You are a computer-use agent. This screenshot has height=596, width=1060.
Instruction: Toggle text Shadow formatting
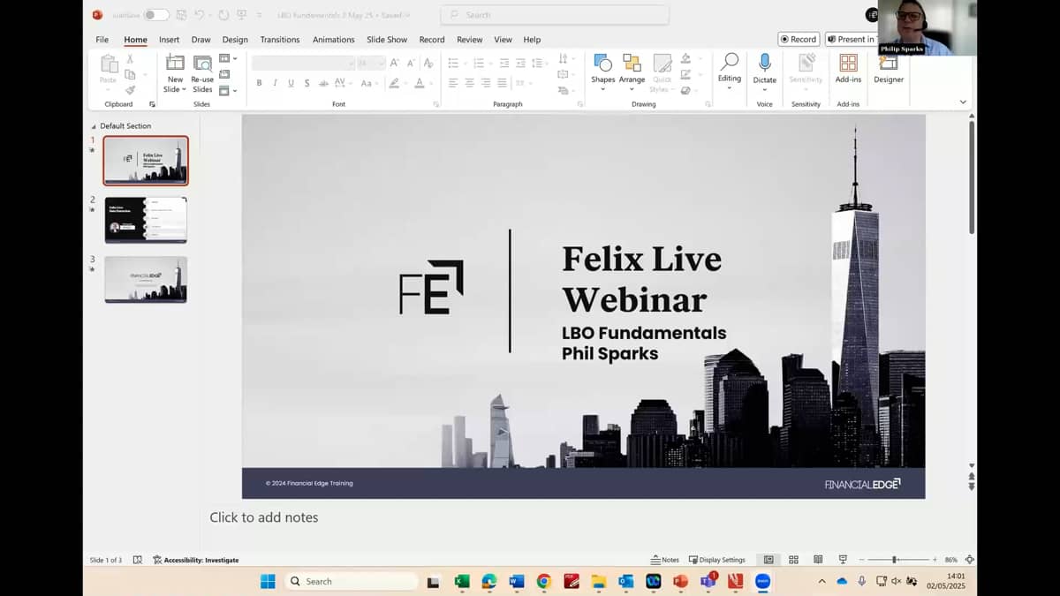point(307,83)
